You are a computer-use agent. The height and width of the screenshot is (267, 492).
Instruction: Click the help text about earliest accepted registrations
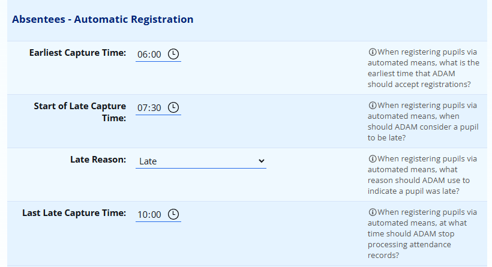pos(423,68)
